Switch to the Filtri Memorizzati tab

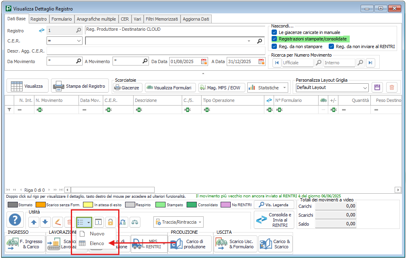162,19
